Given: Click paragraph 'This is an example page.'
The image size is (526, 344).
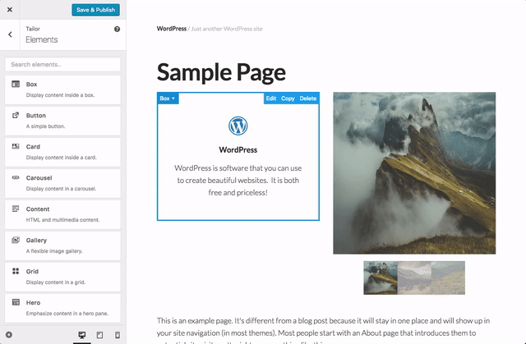Looking at the screenshot, I should pyautogui.click(x=195, y=321).
